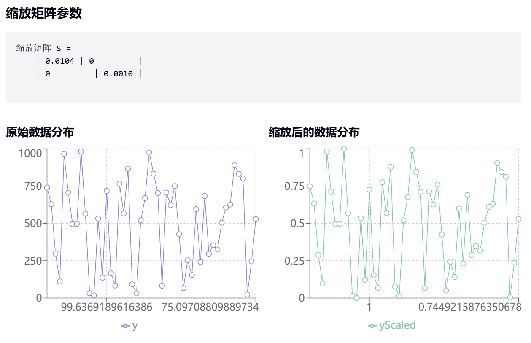
Task: Select the 原始数据分布 chart title
Action: point(40,132)
